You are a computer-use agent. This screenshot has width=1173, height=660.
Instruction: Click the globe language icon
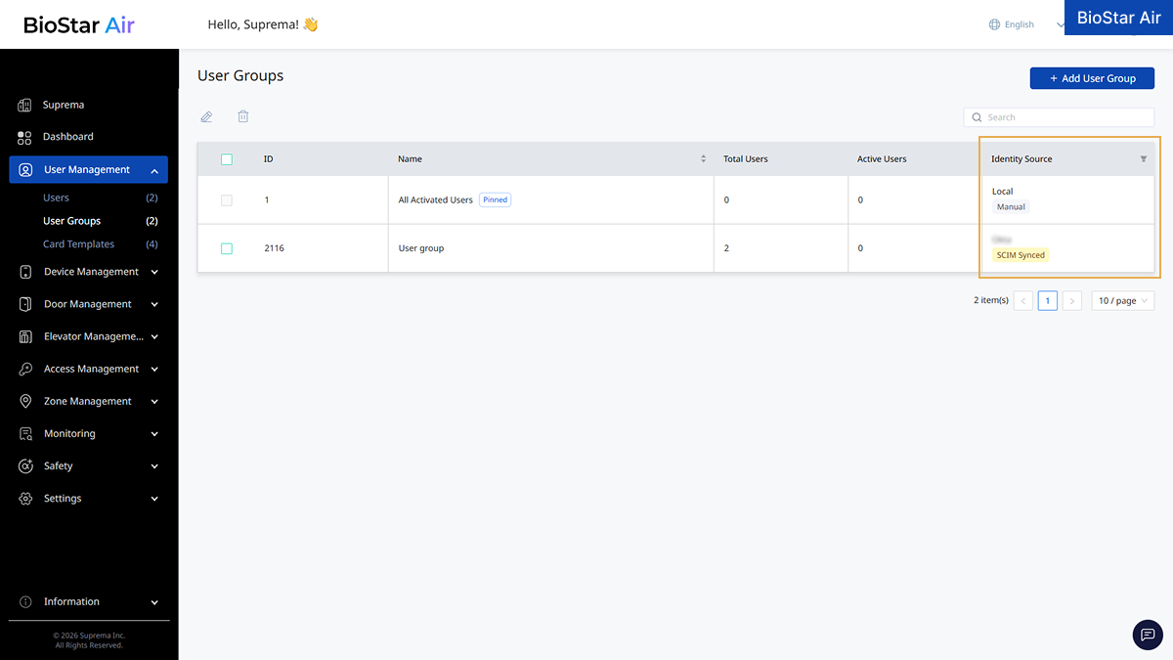tap(994, 24)
